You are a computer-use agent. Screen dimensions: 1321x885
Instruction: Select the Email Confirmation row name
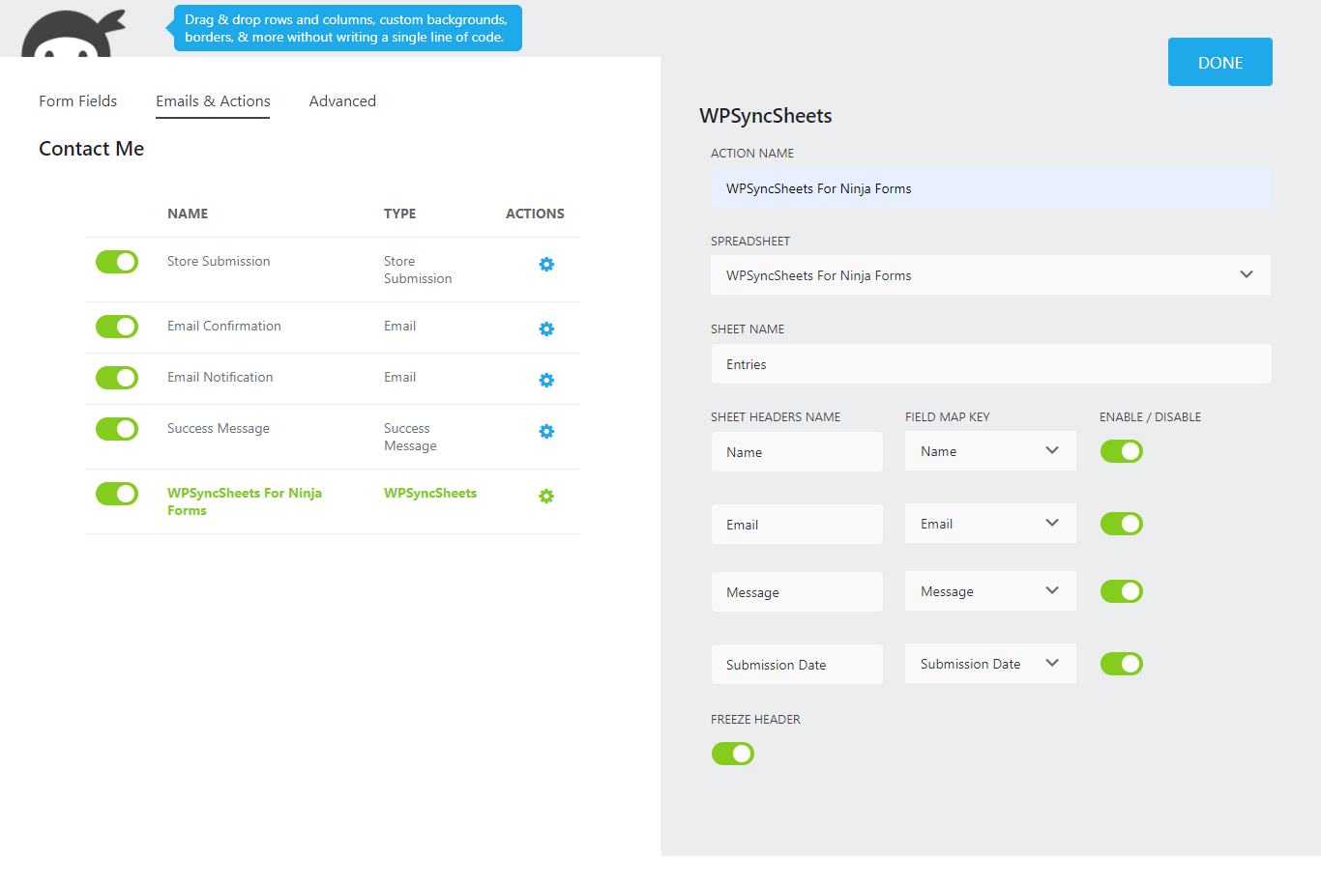224,327
